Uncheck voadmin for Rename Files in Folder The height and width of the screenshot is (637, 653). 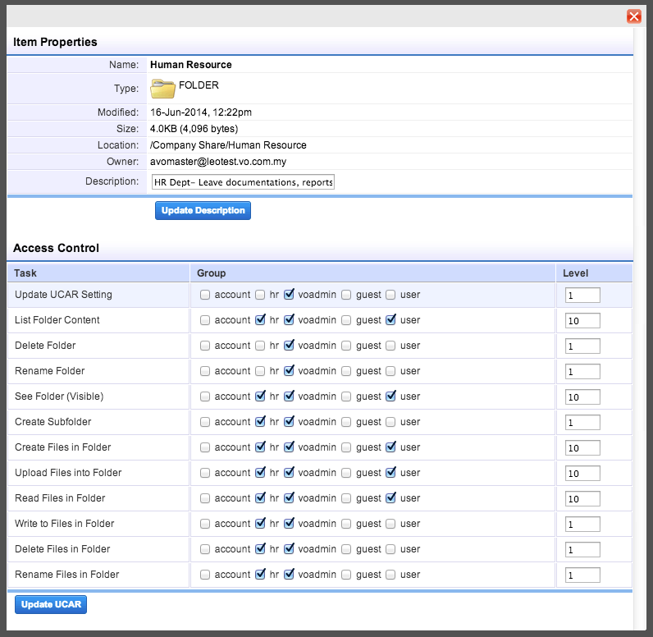click(x=289, y=575)
